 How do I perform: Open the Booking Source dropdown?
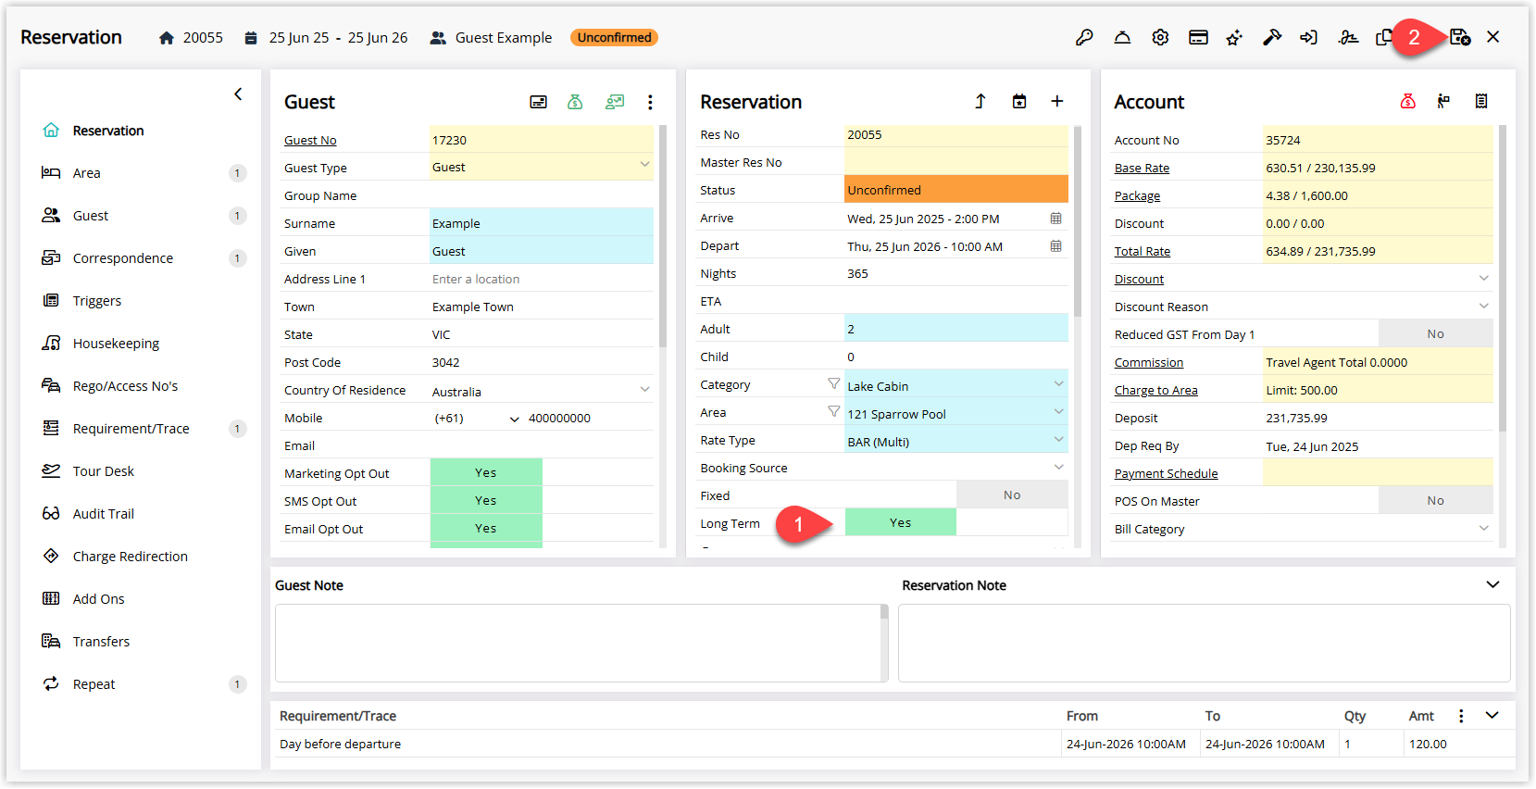[x=1059, y=467]
